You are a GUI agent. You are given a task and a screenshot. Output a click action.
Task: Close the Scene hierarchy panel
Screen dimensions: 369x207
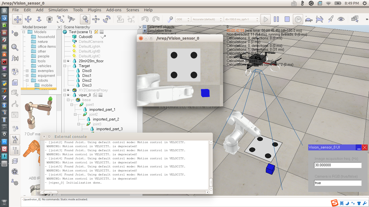[x=140, y=27]
